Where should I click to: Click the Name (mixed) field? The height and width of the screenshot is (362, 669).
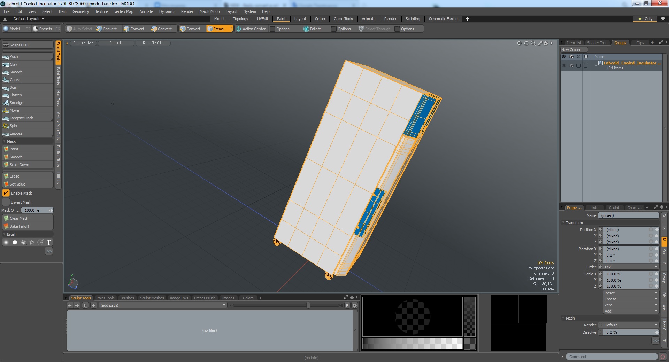coord(628,215)
